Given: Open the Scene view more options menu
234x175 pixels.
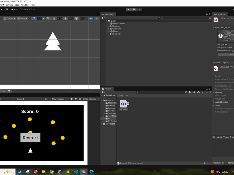Looking at the screenshot, I should [98, 14].
